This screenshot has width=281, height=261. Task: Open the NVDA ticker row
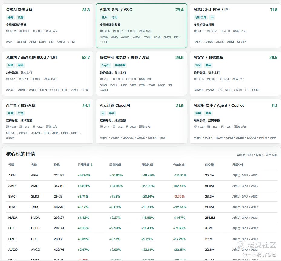[x=12, y=218]
